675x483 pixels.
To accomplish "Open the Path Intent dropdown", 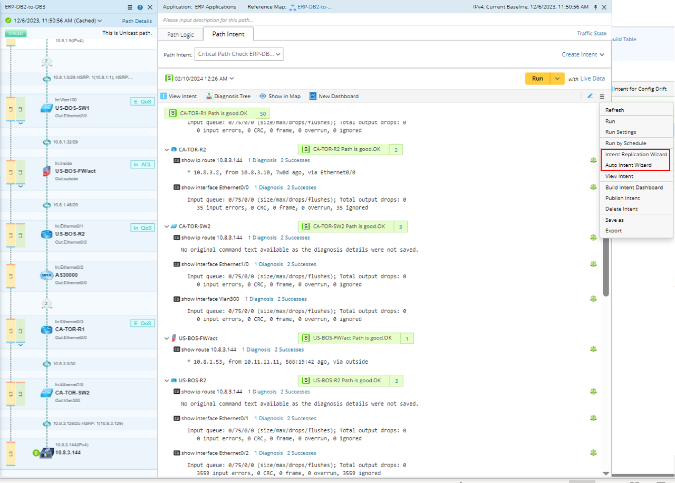I will 239,54.
